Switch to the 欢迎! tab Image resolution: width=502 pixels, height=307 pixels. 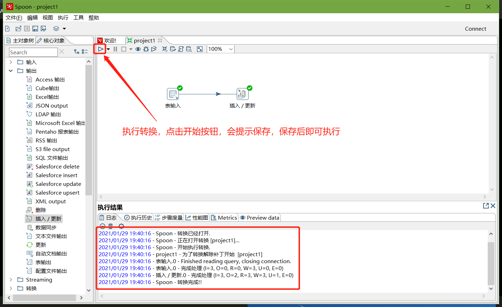coord(107,41)
